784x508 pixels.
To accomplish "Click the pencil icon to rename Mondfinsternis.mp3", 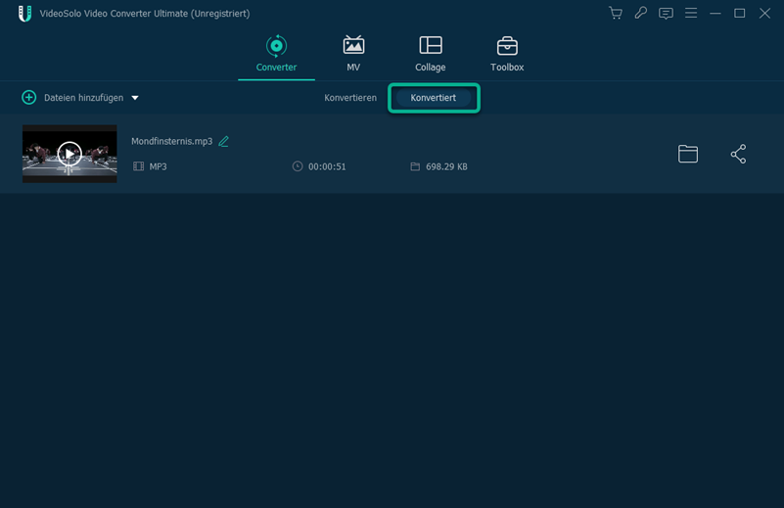I will point(223,142).
